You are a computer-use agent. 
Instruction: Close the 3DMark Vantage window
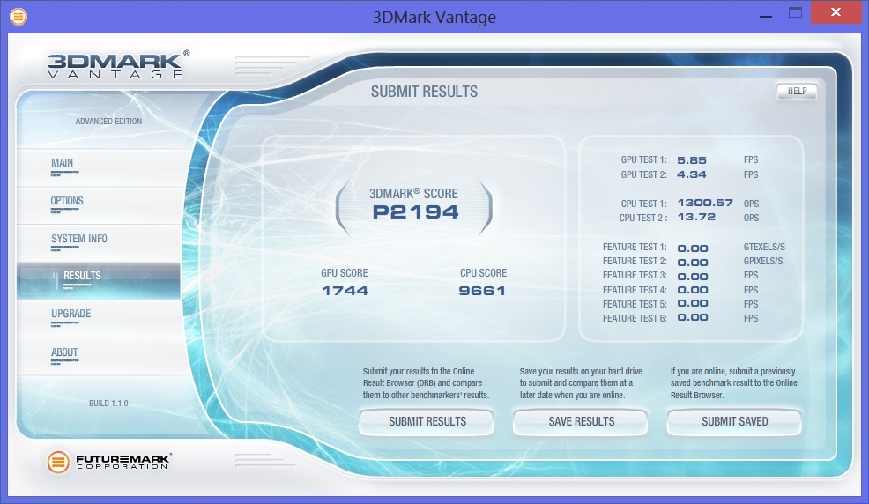point(836,12)
